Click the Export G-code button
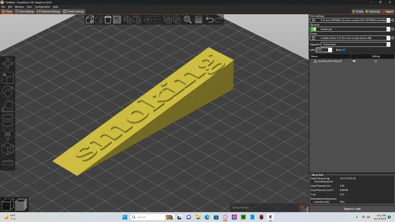Viewport: 395px width, 222px height. [x=352, y=209]
